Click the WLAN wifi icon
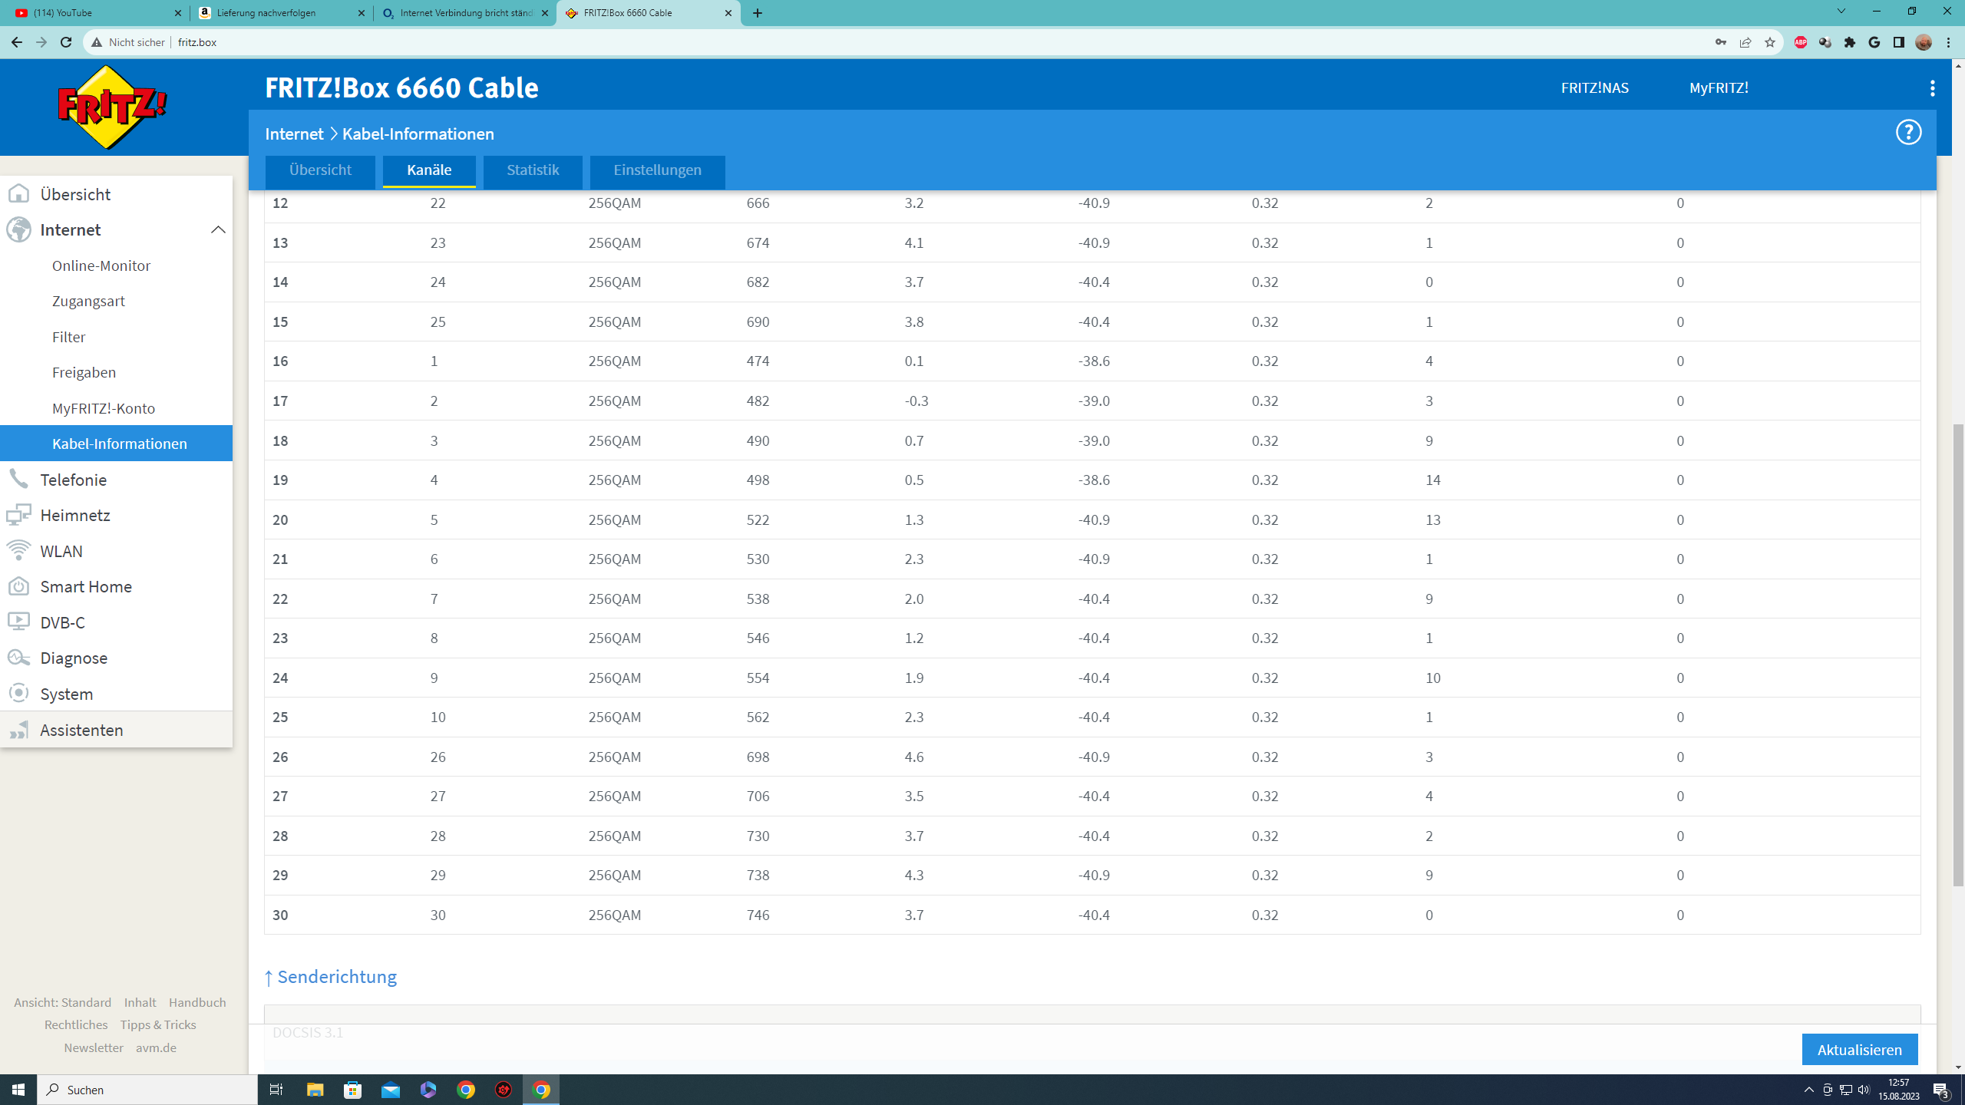1965x1105 pixels. coord(18,551)
